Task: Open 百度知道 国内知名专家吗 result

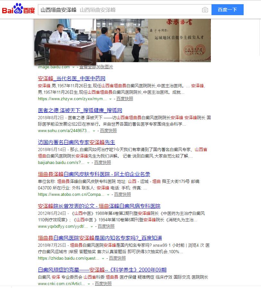Action: 100,238
